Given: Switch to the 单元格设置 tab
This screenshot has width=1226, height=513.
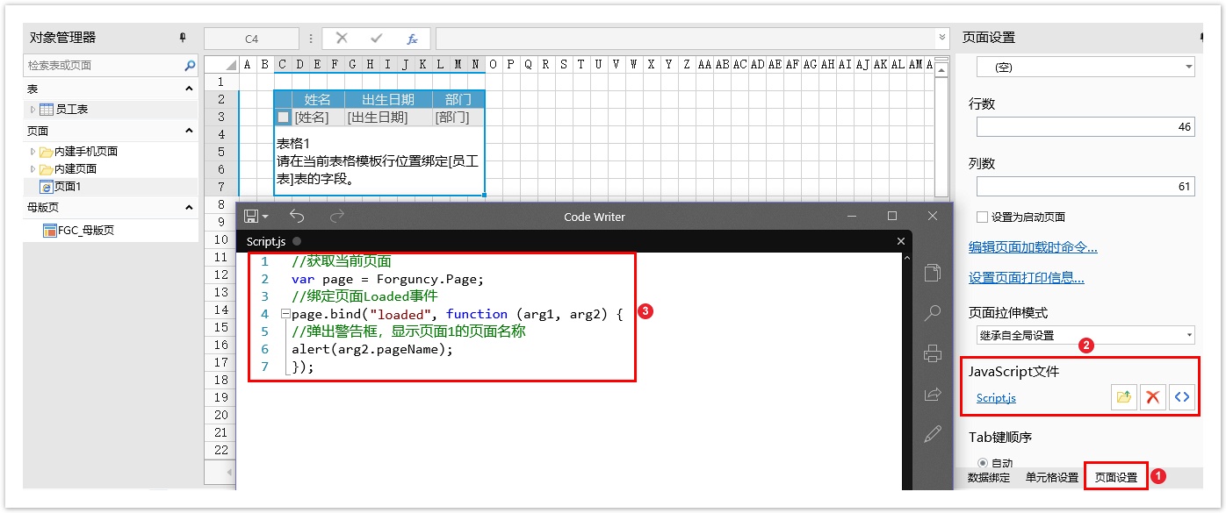Looking at the screenshot, I should coord(1051,478).
